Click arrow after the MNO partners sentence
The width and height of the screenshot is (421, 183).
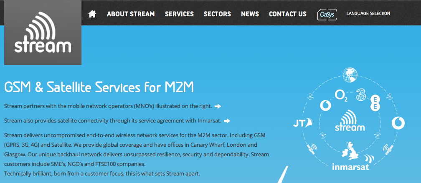point(218,106)
